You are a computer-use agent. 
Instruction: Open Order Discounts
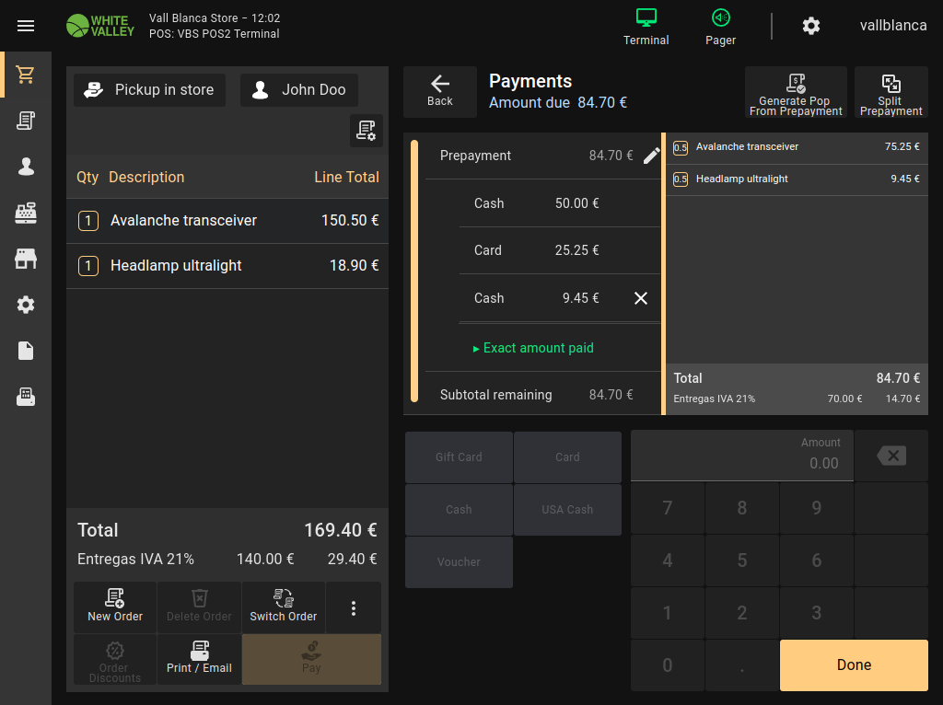pos(115,660)
